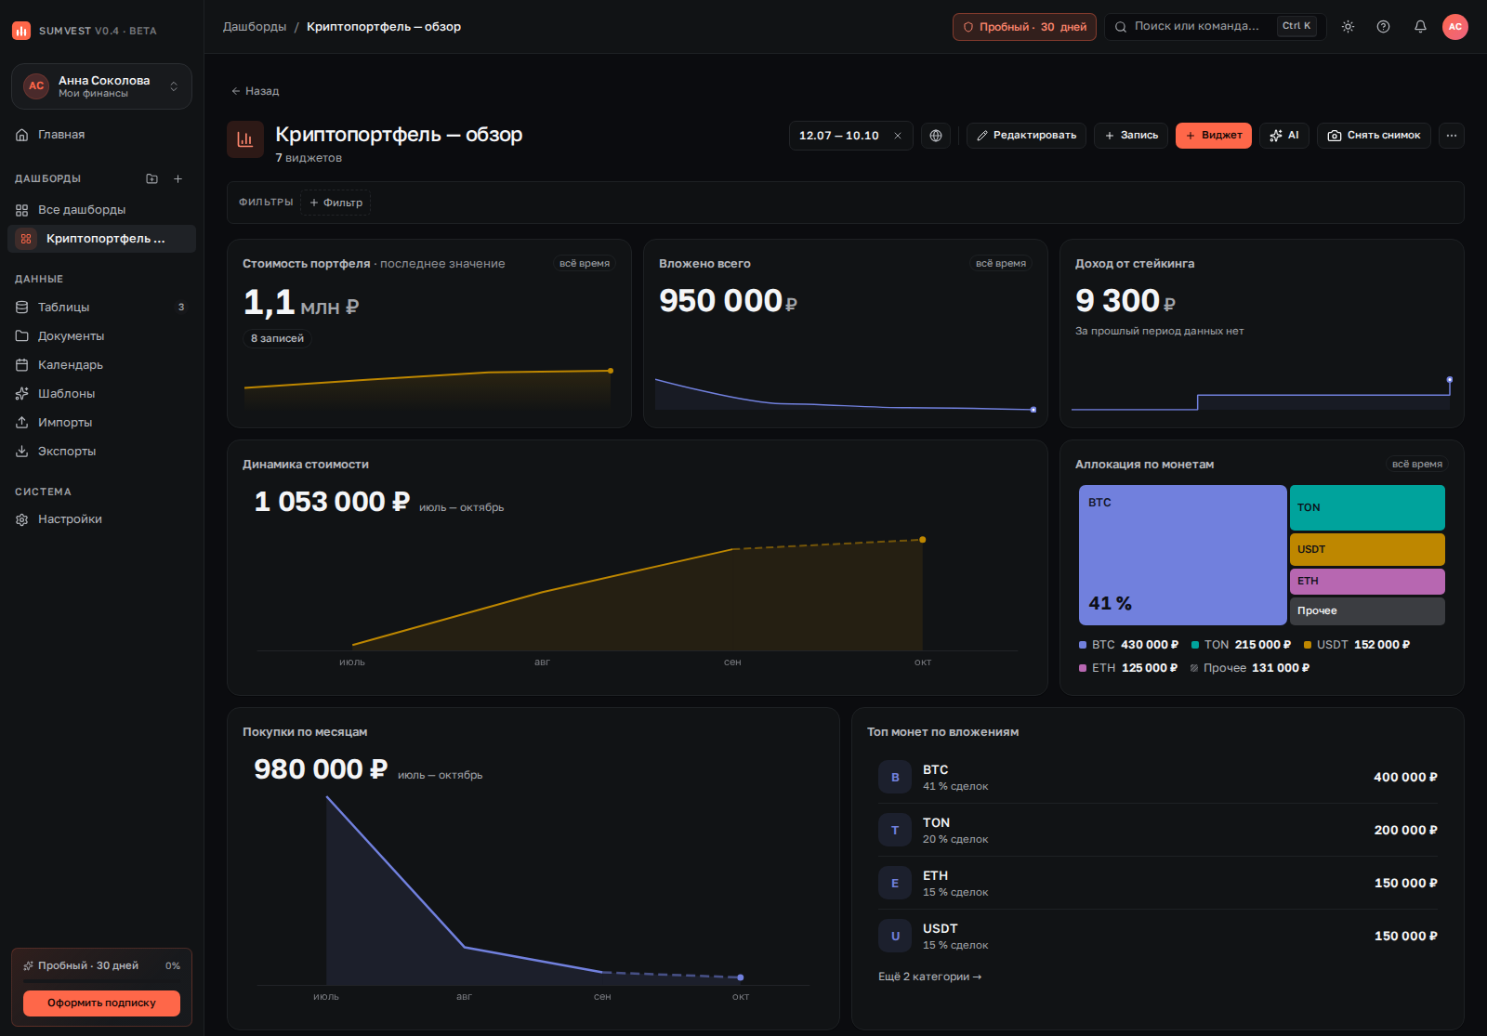Open Все дашборды in sidebar
Viewport: 1487px width, 1036px height.
(101, 210)
